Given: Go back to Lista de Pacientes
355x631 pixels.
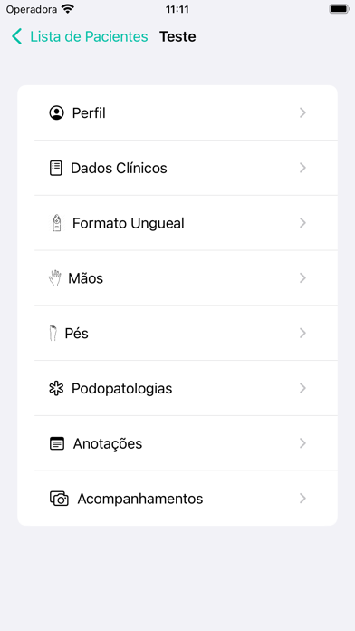Looking at the screenshot, I should 80,36.
